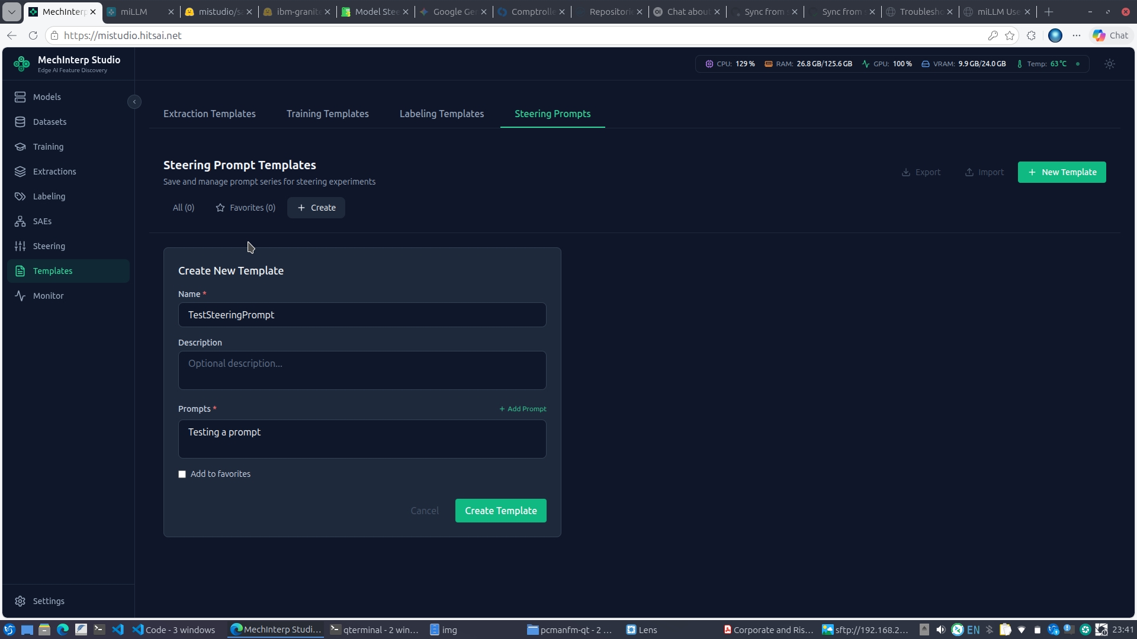
Task: Open the Models sidebar item
Action: [x=68, y=97]
